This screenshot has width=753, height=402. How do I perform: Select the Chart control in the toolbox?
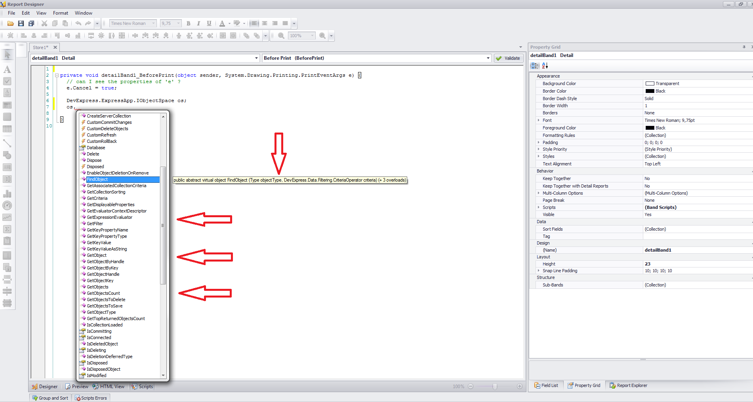click(x=7, y=194)
